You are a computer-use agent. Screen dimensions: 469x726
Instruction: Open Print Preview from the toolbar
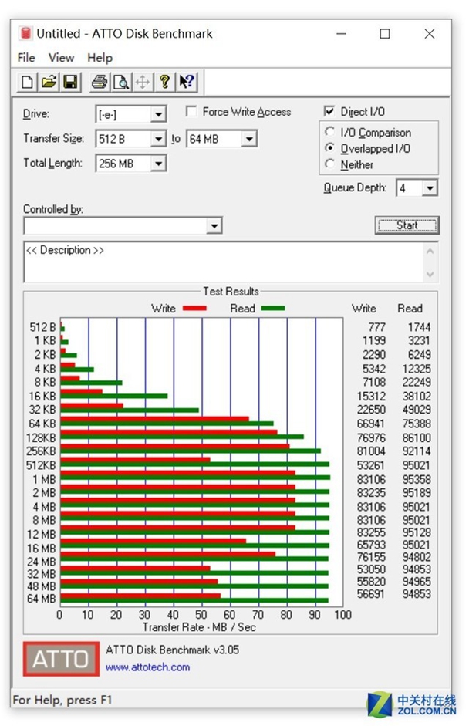(x=121, y=82)
